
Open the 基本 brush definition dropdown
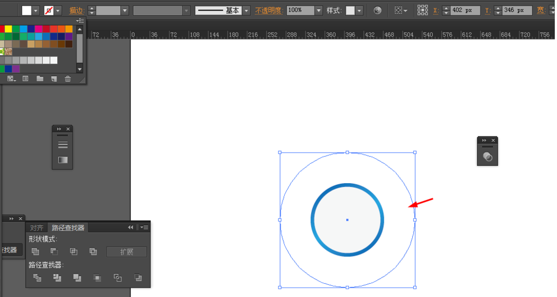click(246, 11)
